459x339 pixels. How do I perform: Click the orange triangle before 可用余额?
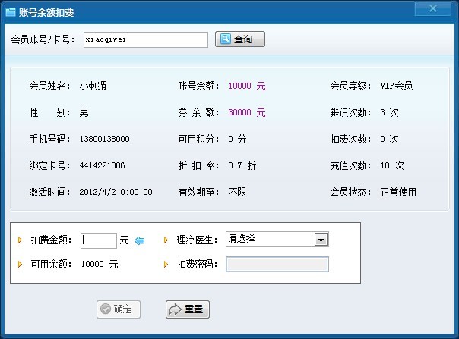20,265
